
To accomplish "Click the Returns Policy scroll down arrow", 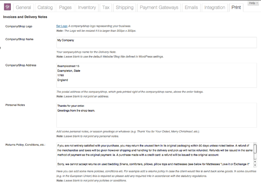I will click(x=255, y=165).
